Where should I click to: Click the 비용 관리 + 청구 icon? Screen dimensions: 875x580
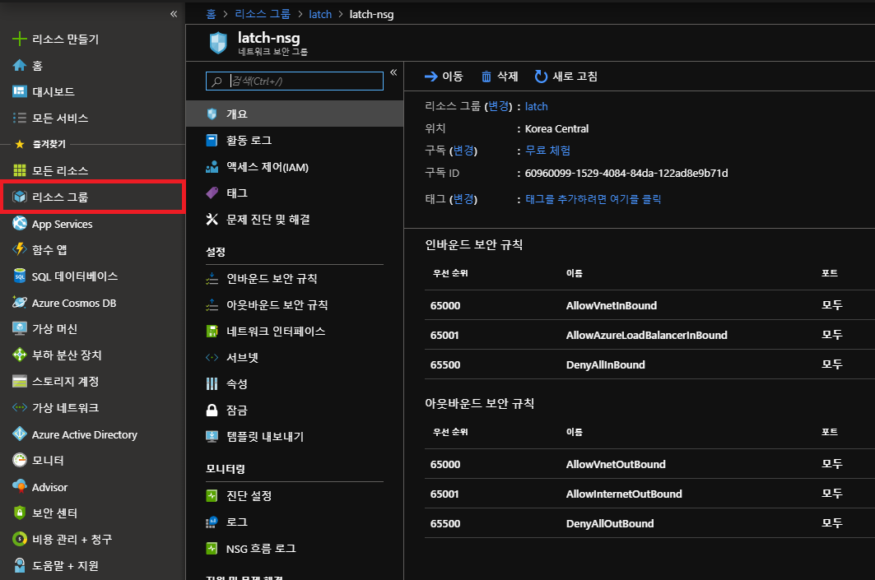[20, 539]
